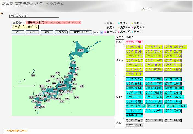Image resolution: width=193 pixels, height=134 pixels.
Task: Click 岩手県 一関市 cell
Action: (154, 97)
